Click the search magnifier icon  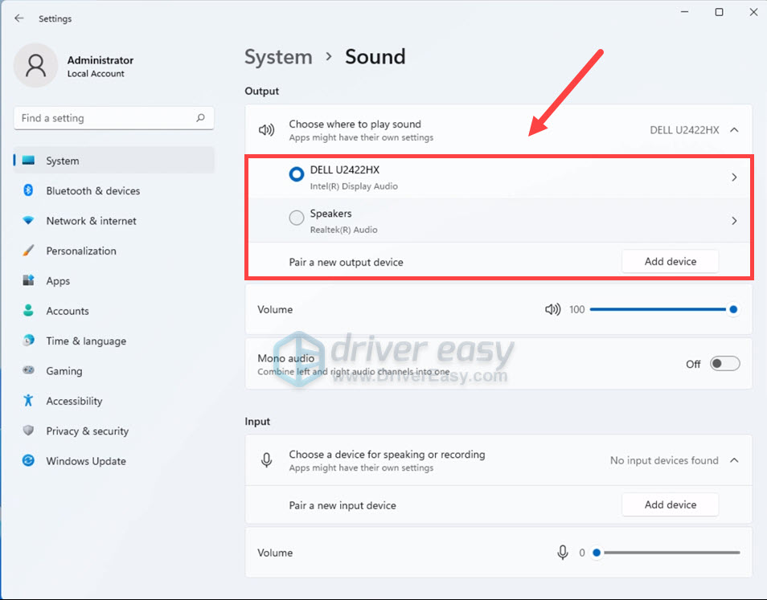(200, 118)
